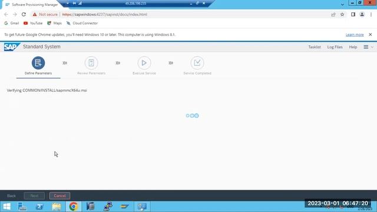Switch to Chrome in the taskbar
This screenshot has height=212, width=377.
coord(74,207)
